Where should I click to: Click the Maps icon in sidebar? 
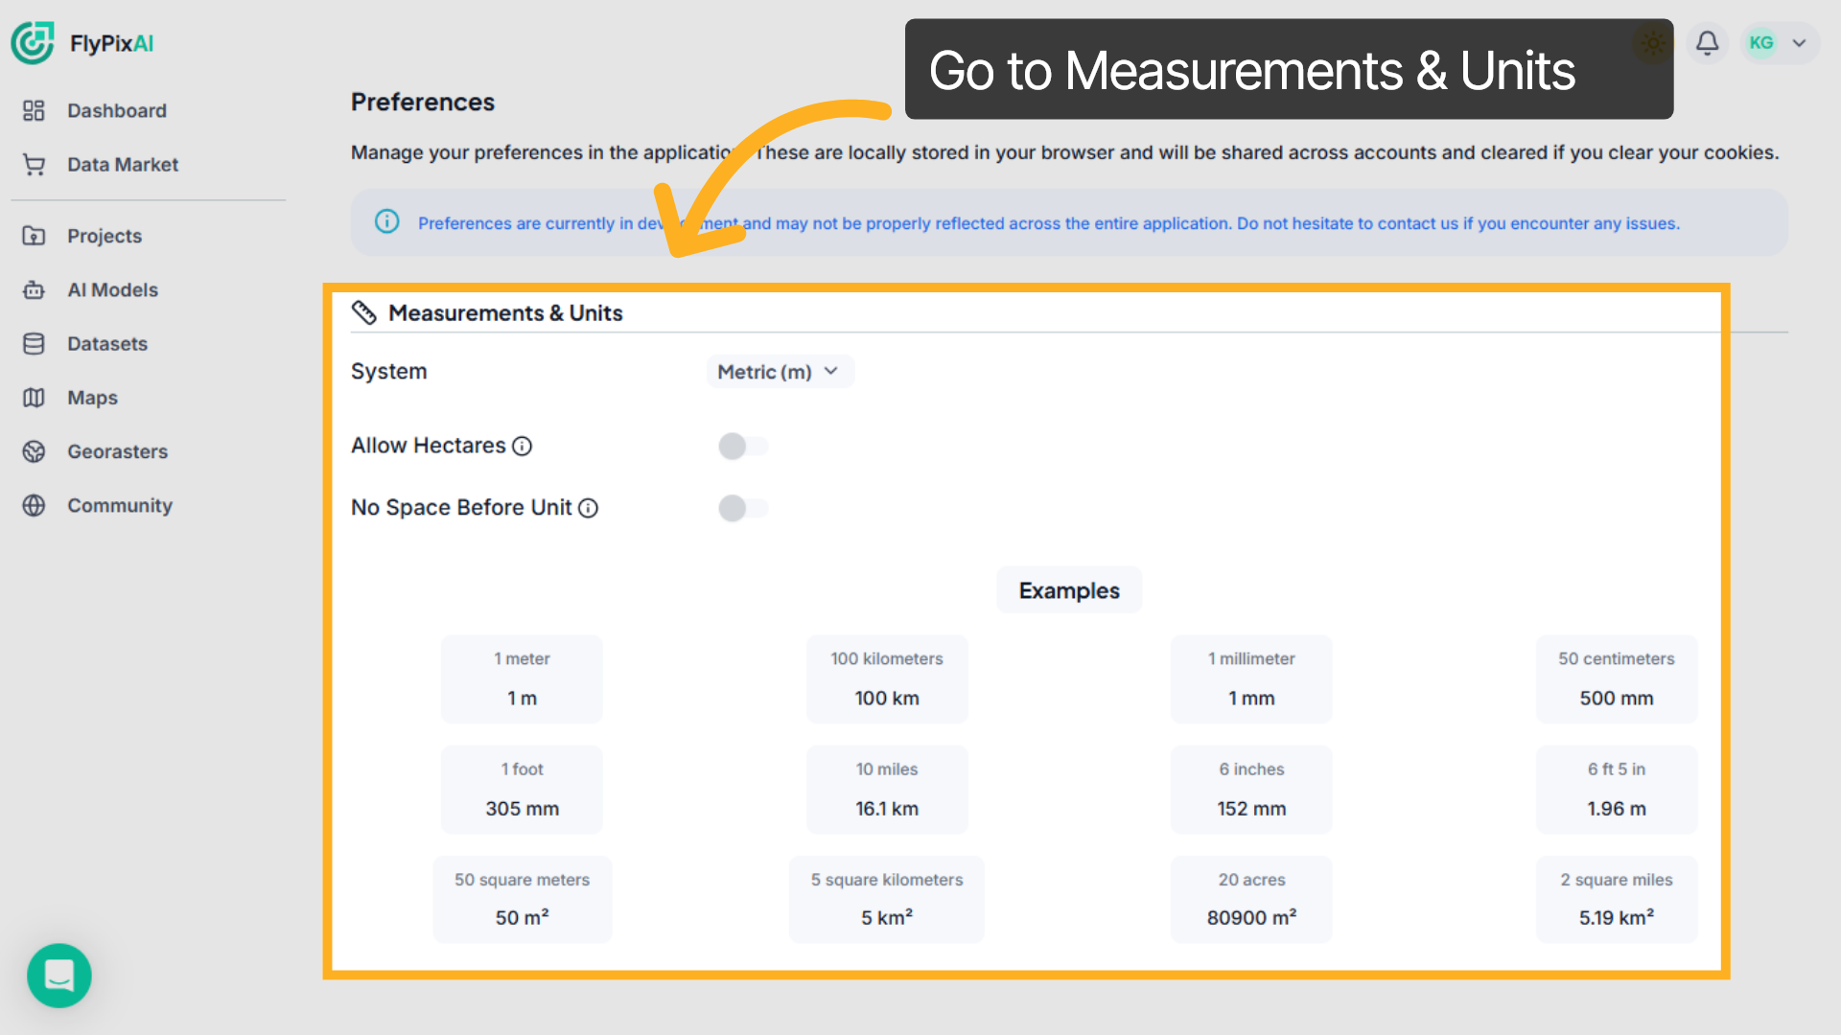pos(34,398)
